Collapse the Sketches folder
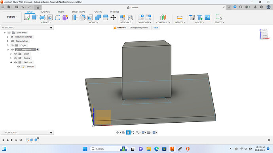Viewport: 273px width, 153px height. click(x=11, y=62)
